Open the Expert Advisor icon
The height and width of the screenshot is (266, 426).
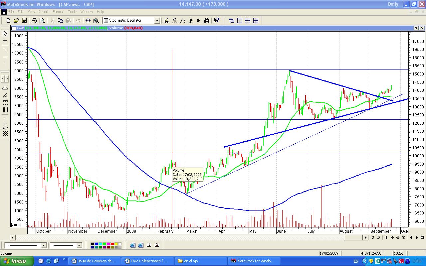[x=175, y=21]
